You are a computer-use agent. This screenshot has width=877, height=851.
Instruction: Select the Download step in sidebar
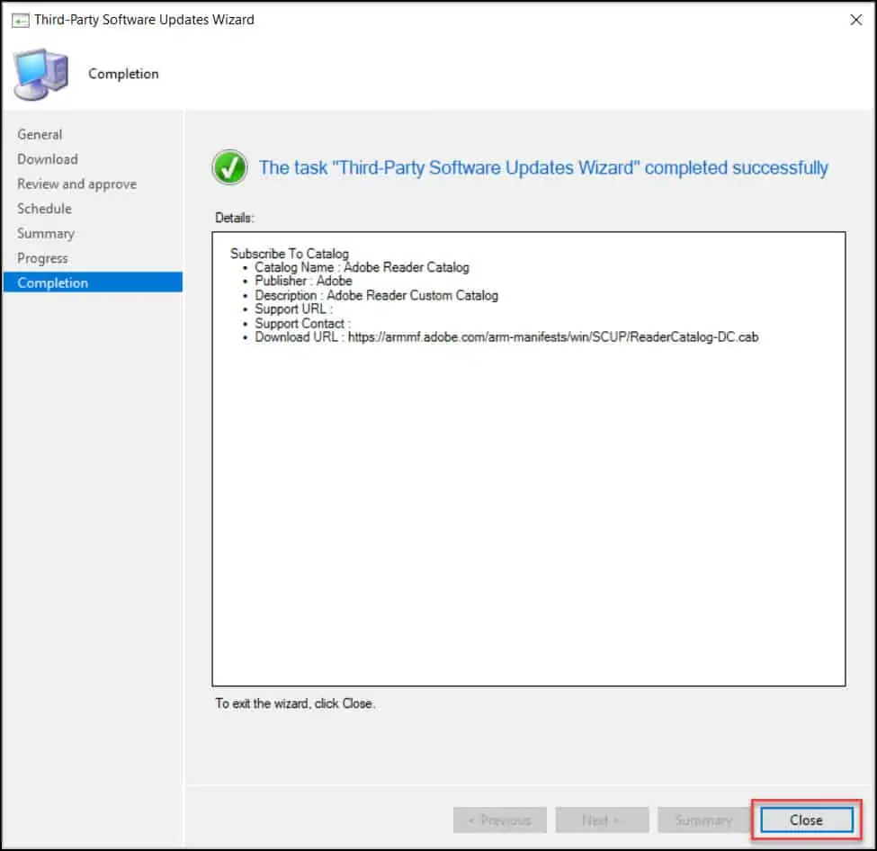48,159
